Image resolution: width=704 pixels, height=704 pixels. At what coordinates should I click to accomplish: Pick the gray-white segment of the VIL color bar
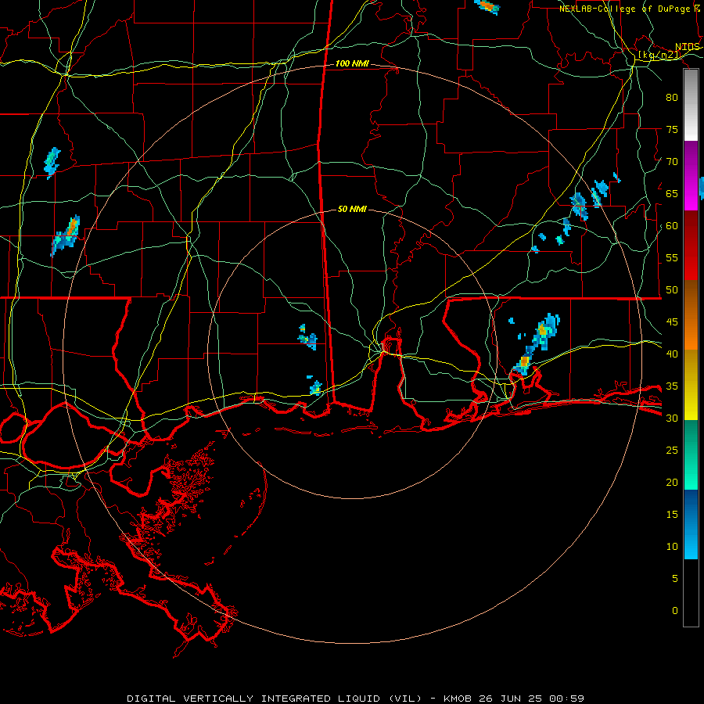pyautogui.click(x=691, y=105)
